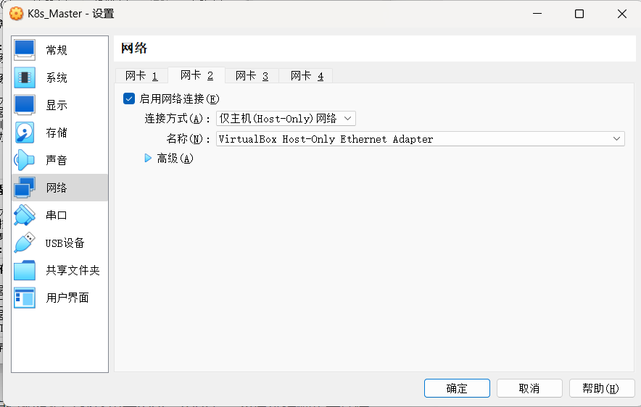The height and width of the screenshot is (407, 641).
Task: Select the USB设备 category label
Action: pyautogui.click(x=65, y=243)
